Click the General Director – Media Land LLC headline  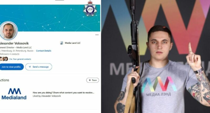[x=16, y=48]
